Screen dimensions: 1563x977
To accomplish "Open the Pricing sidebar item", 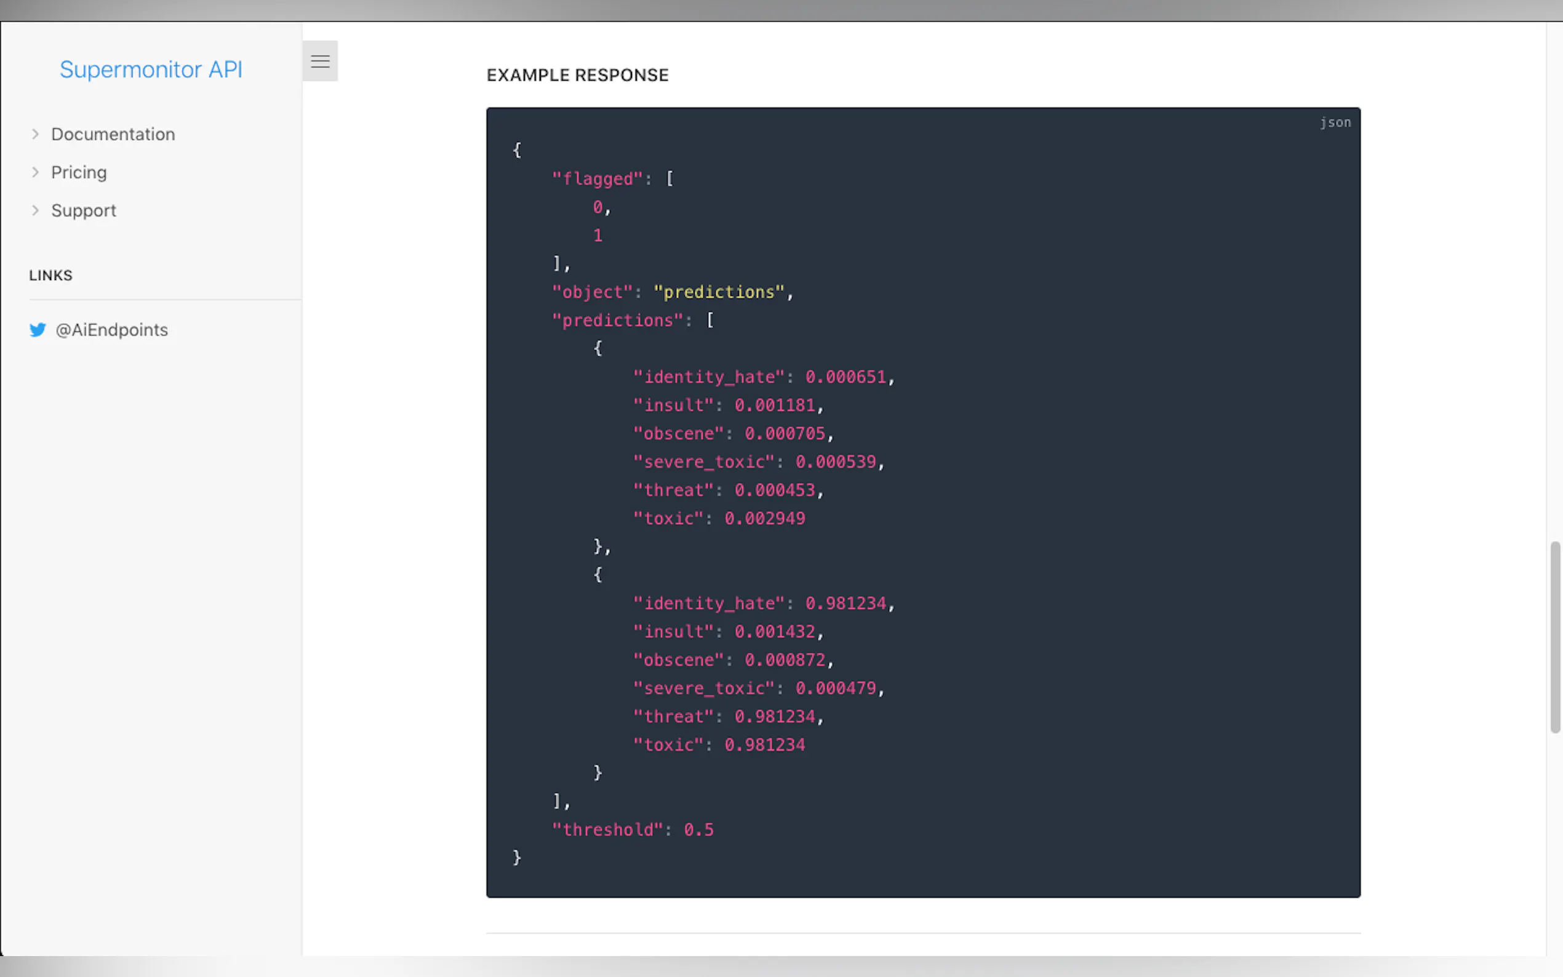I will [x=79, y=172].
